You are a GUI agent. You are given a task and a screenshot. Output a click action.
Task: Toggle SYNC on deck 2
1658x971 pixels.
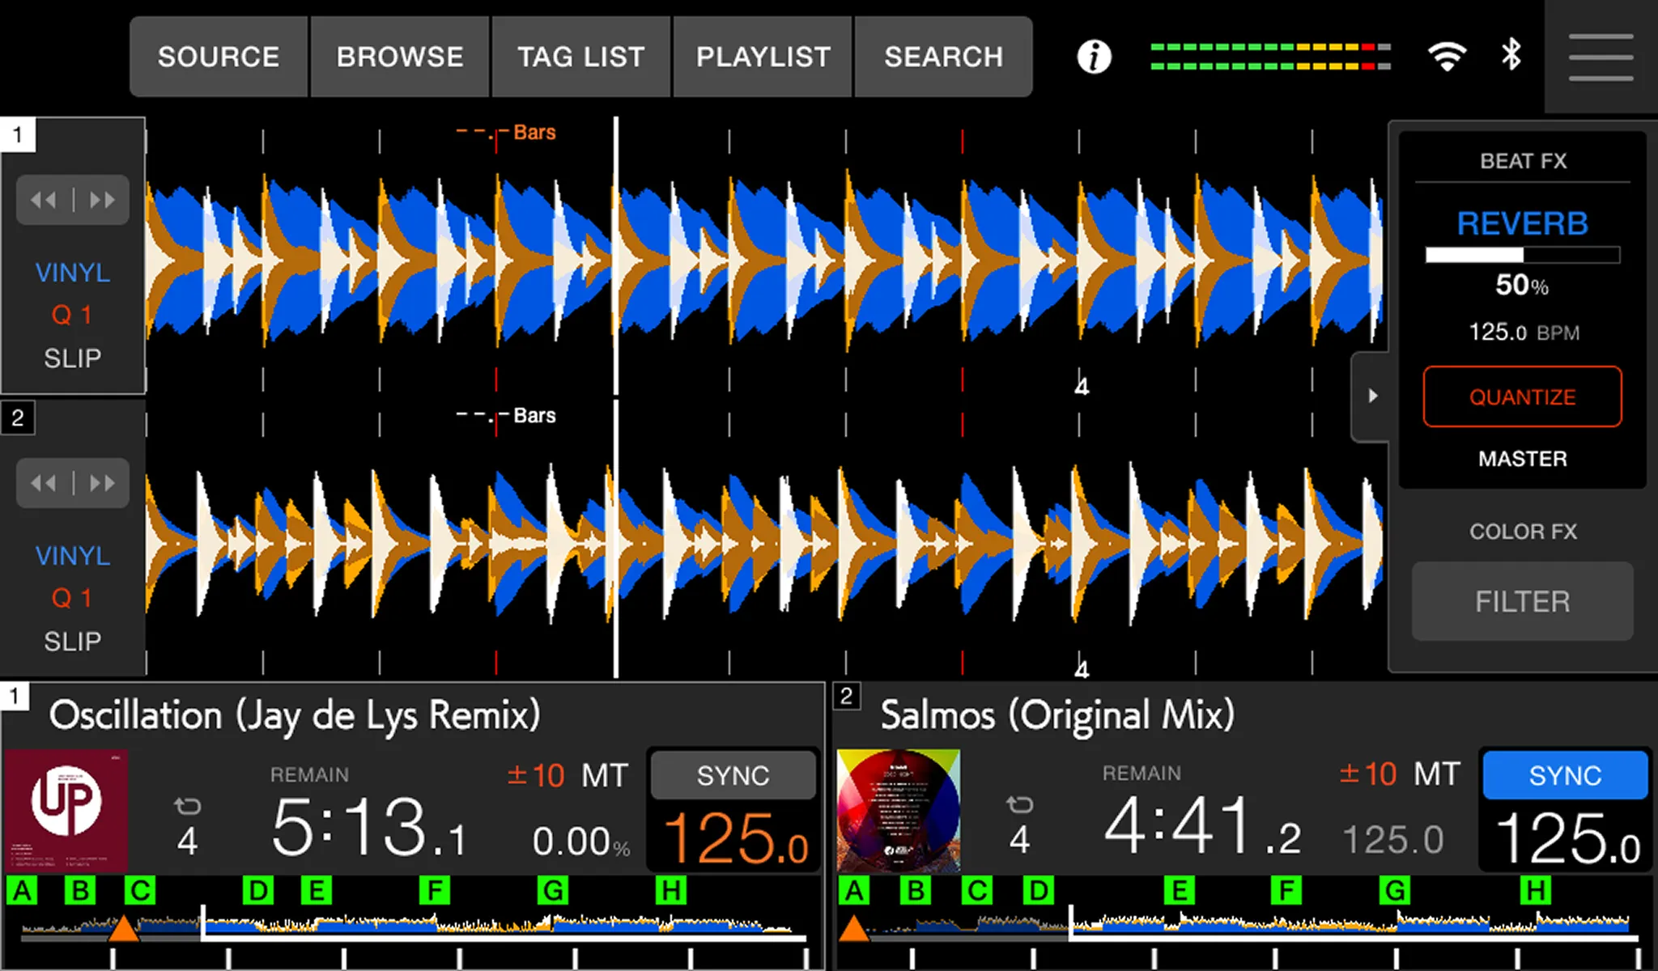1565,775
